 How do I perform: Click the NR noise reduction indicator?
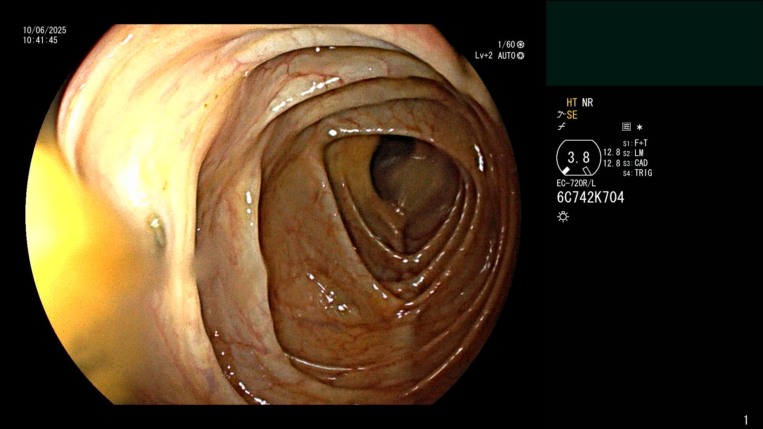[x=587, y=102]
